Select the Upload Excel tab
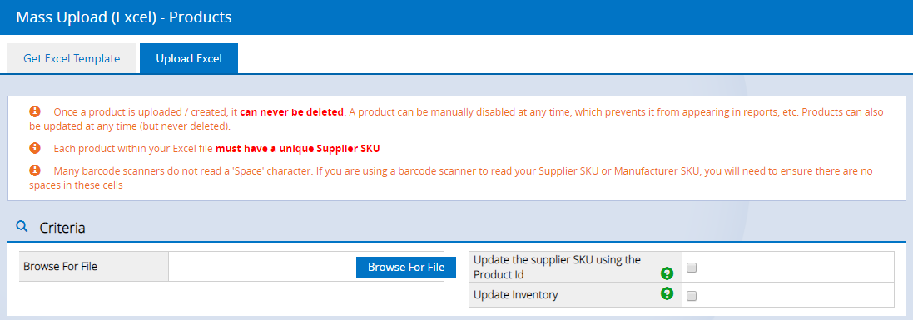Viewport: 913px width, 320px height. tap(189, 58)
